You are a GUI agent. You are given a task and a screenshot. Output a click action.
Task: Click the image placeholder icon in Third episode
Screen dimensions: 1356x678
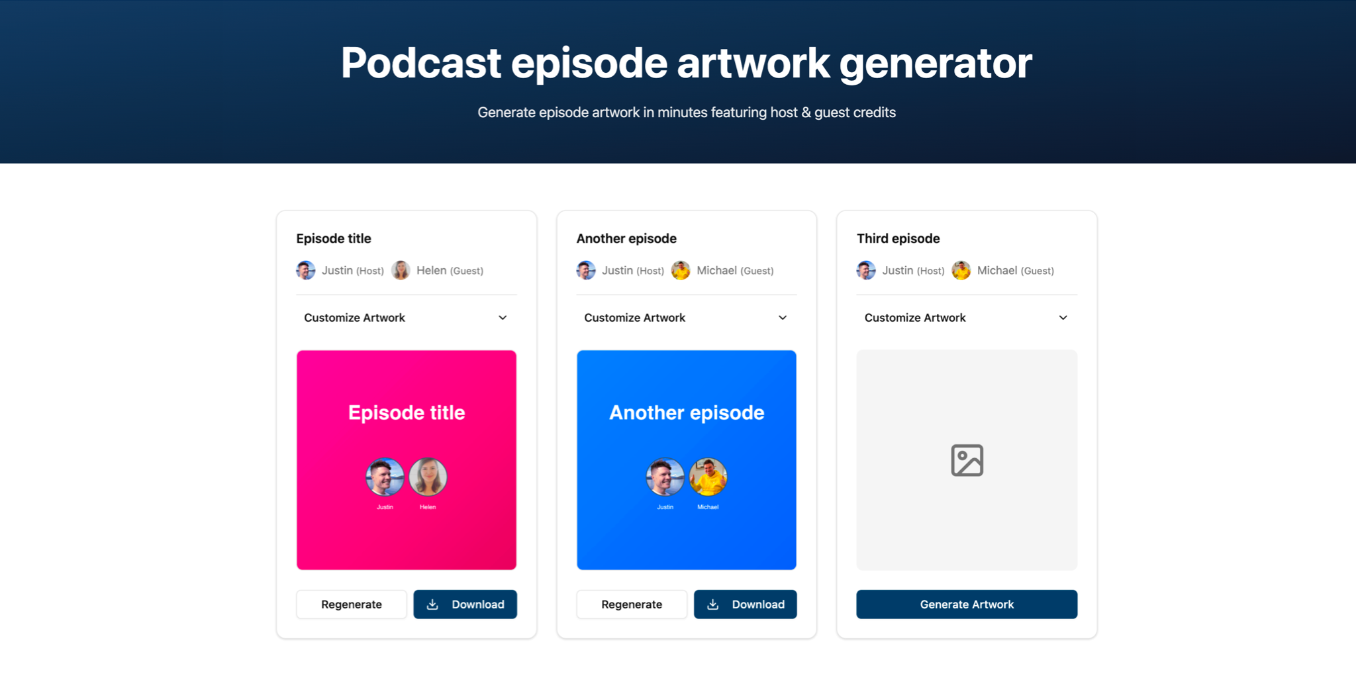967,460
